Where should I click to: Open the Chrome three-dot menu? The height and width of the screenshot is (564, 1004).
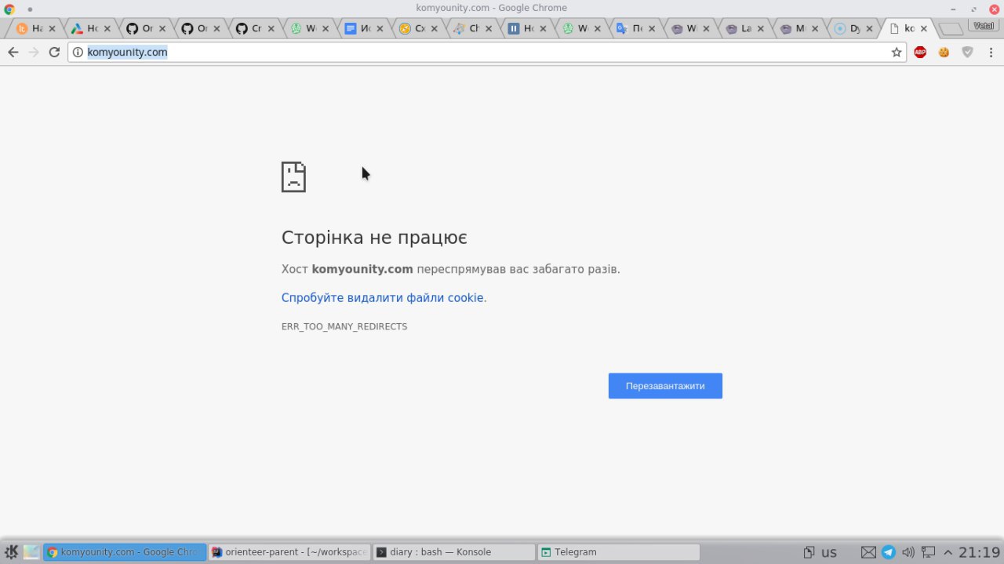pos(991,53)
